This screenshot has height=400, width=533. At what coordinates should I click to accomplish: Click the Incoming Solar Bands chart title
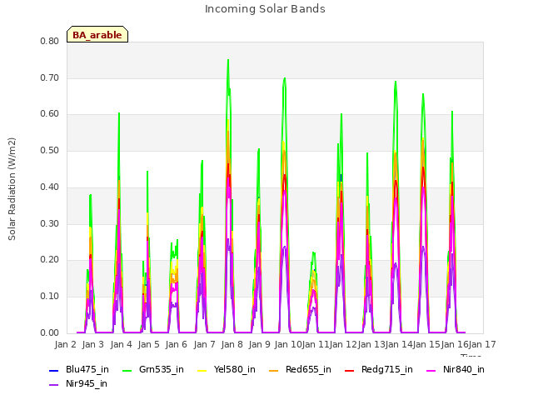[265, 9]
